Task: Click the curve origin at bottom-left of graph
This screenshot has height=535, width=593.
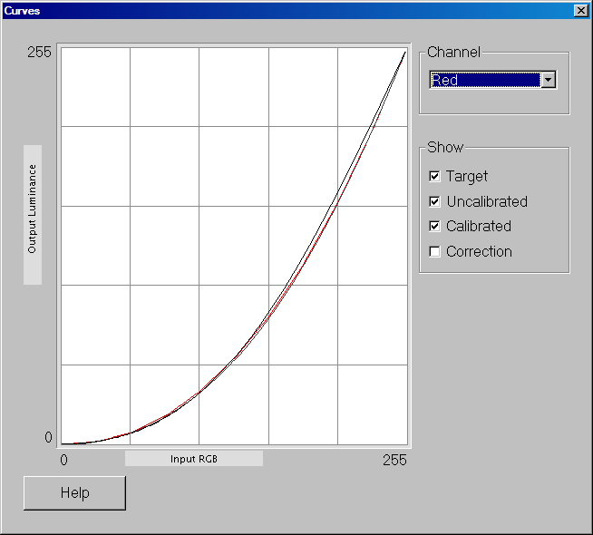Action: click(x=63, y=443)
